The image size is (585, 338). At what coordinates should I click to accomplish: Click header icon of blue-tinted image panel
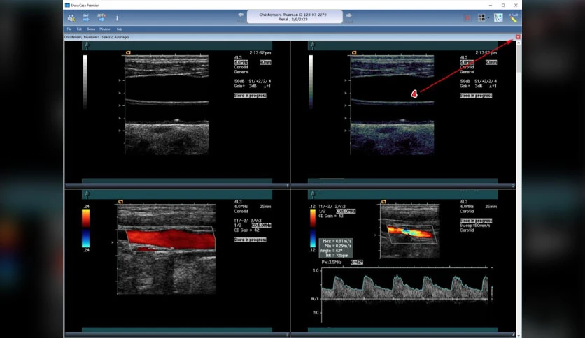pos(313,45)
